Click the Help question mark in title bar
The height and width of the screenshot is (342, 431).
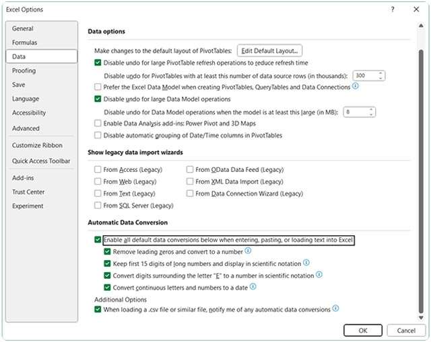(x=393, y=9)
